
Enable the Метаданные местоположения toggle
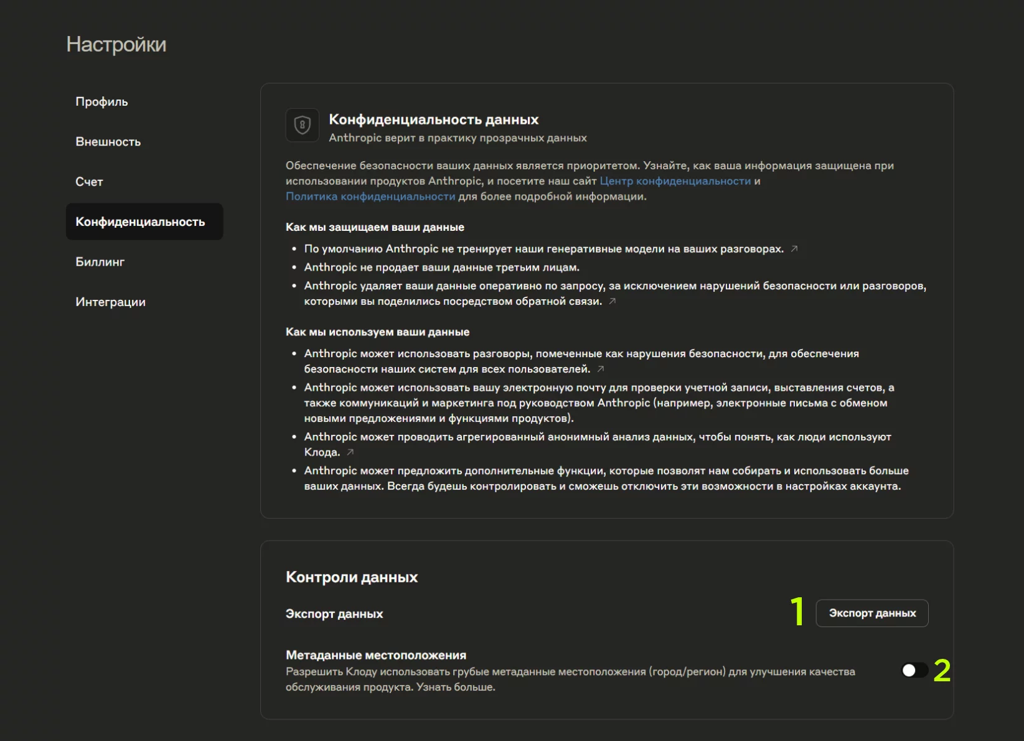click(x=914, y=670)
